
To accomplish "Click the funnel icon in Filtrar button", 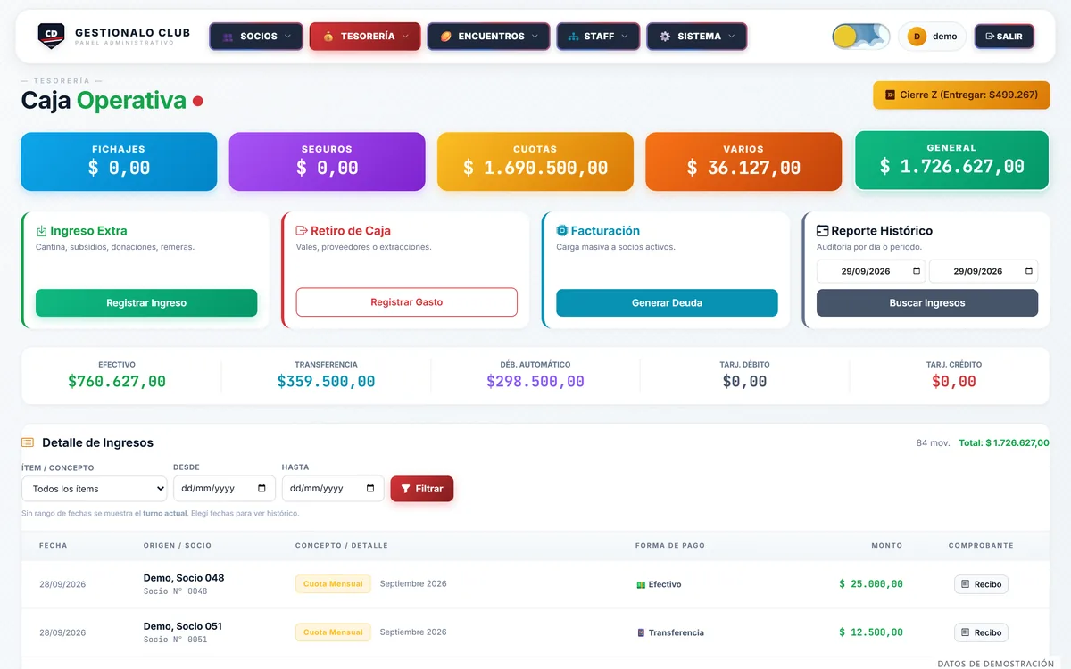I will [x=406, y=489].
